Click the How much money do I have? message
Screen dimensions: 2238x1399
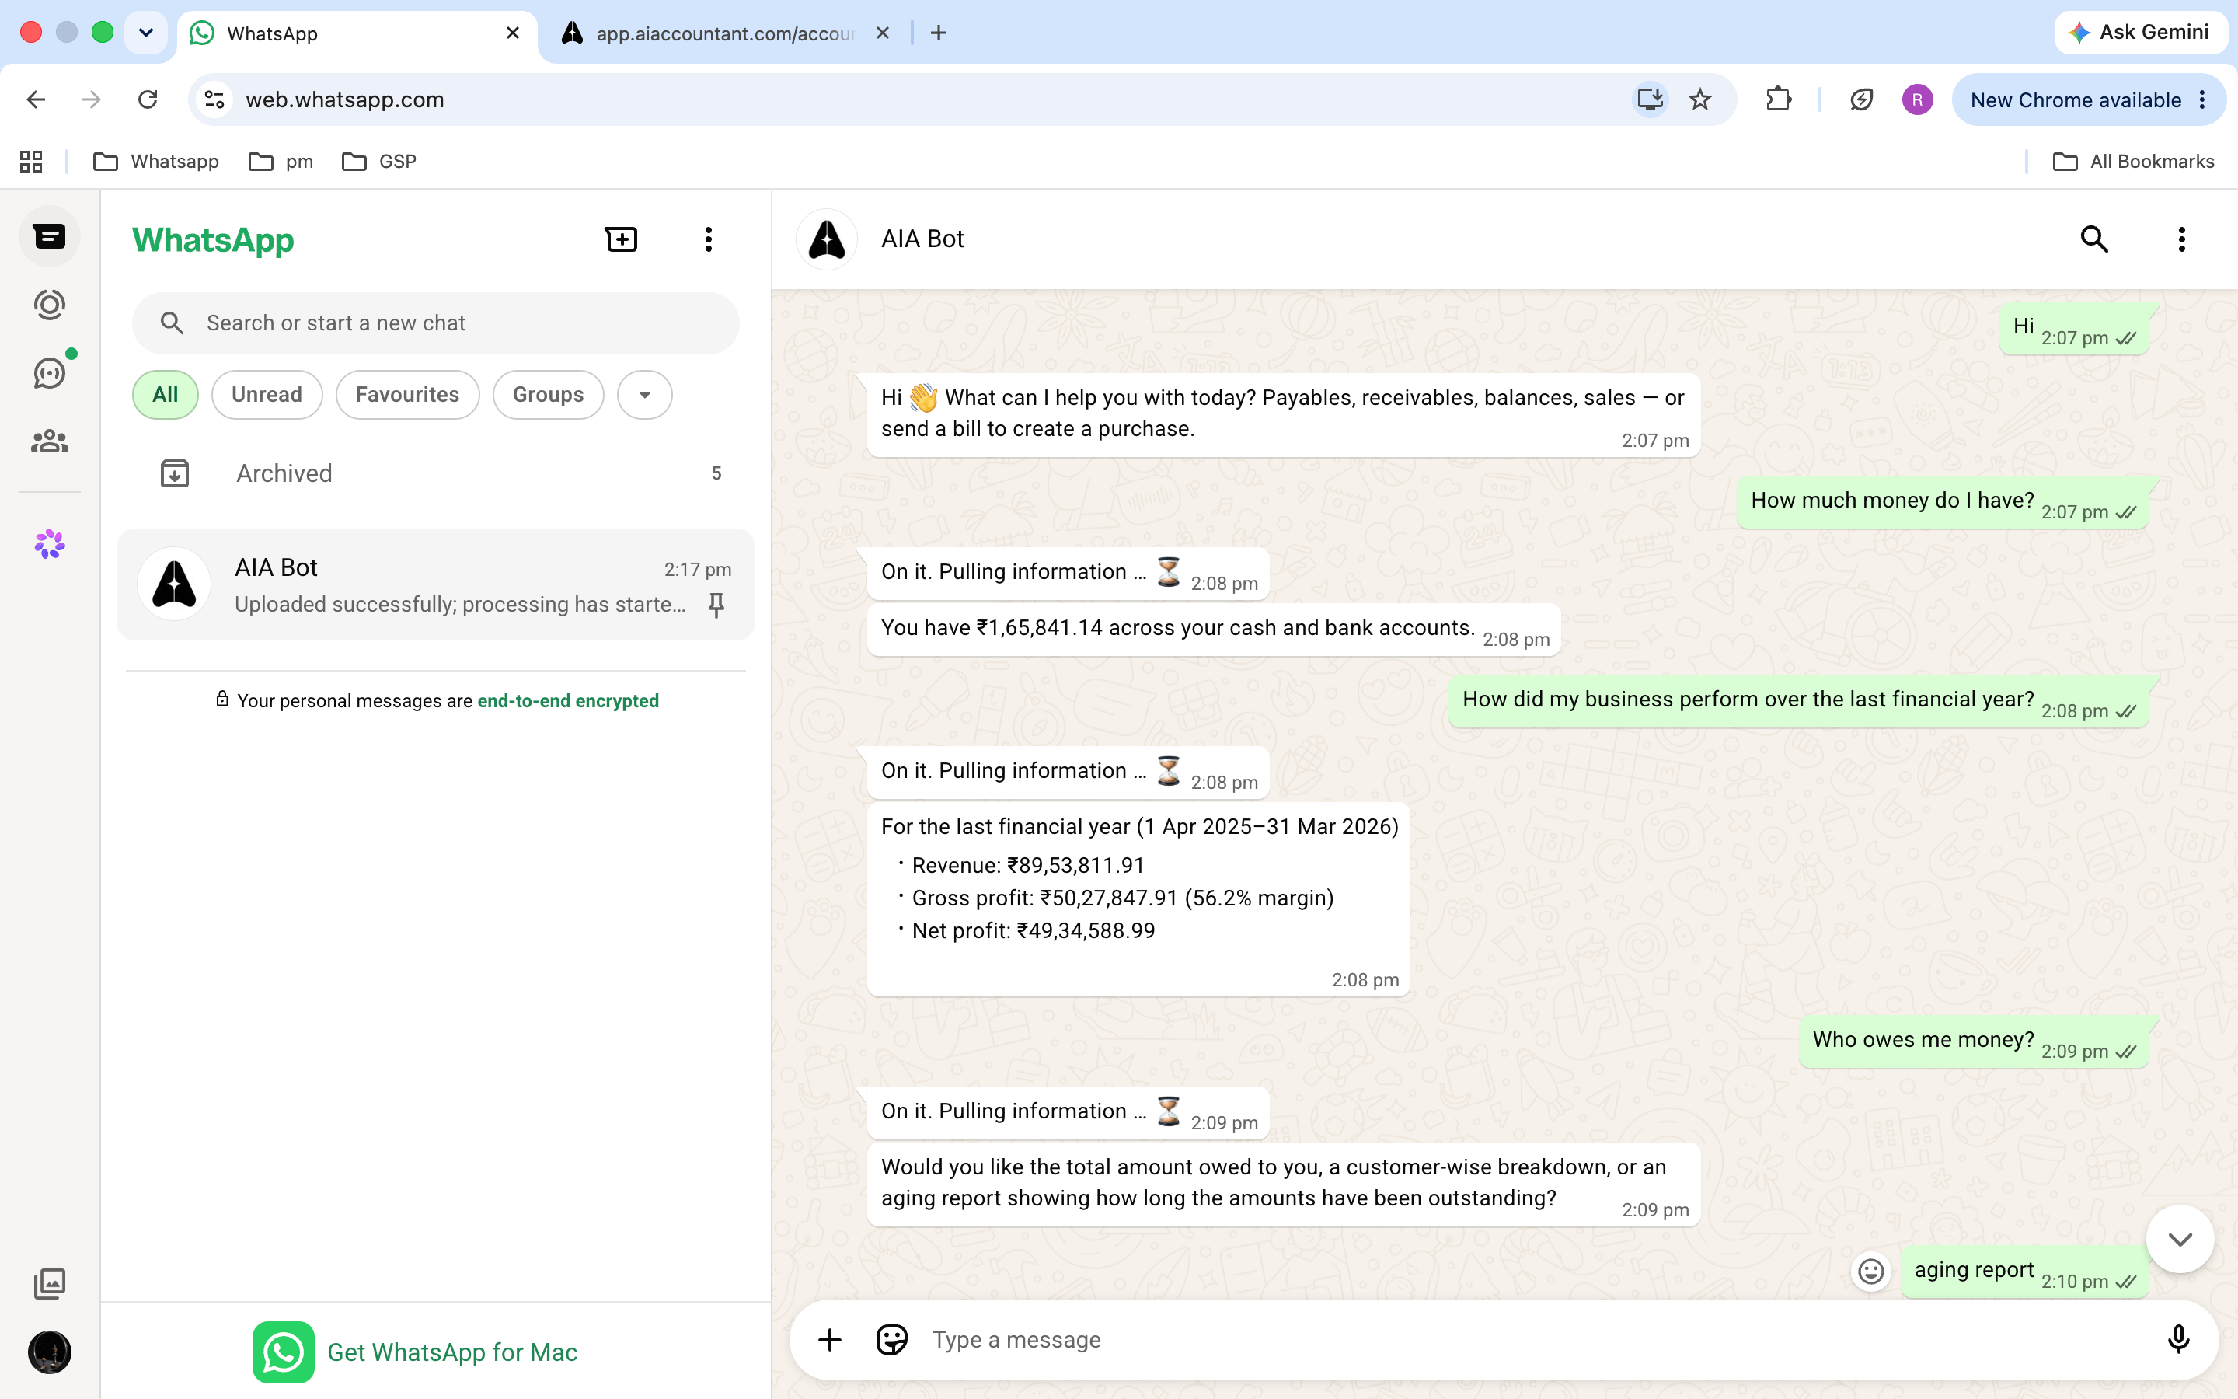point(1942,502)
